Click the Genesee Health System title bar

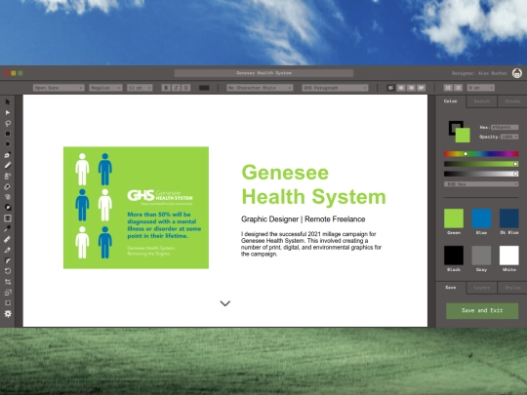(263, 73)
